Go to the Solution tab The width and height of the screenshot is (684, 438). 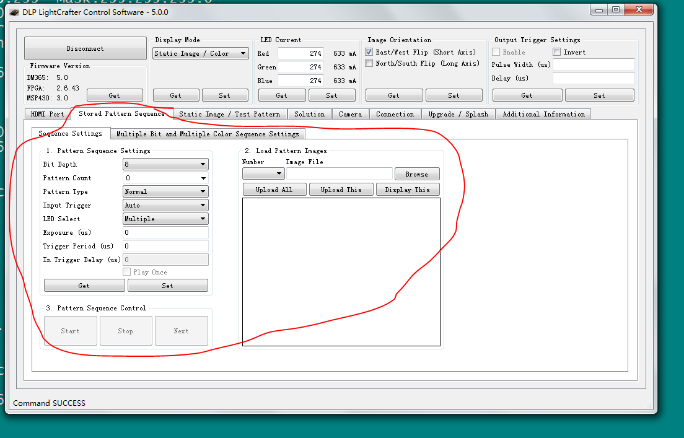tap(309, 114)
